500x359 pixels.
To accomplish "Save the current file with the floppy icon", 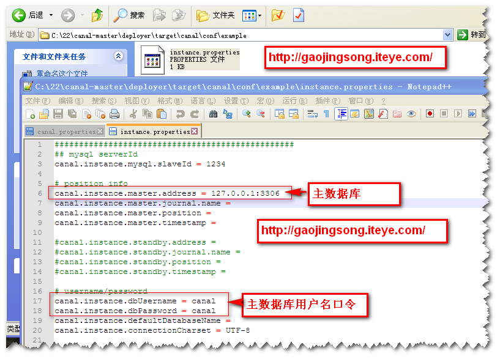I will [58, 114].
